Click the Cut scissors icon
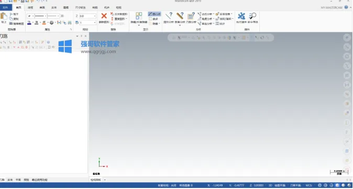This screenshot has width=353, height=189. [11, 14]
